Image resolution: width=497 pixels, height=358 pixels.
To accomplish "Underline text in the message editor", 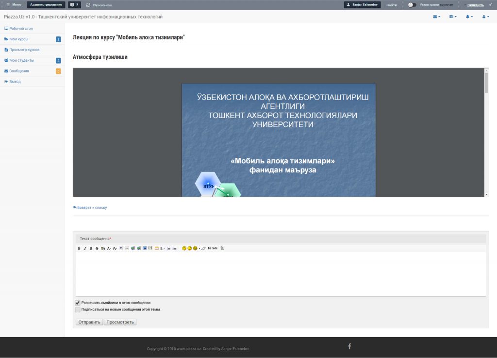I will tap(91, 248).
